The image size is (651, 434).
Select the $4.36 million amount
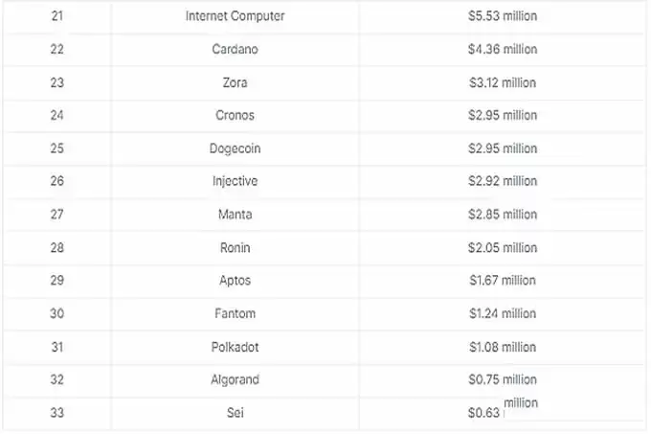click(x=503, y=49)
